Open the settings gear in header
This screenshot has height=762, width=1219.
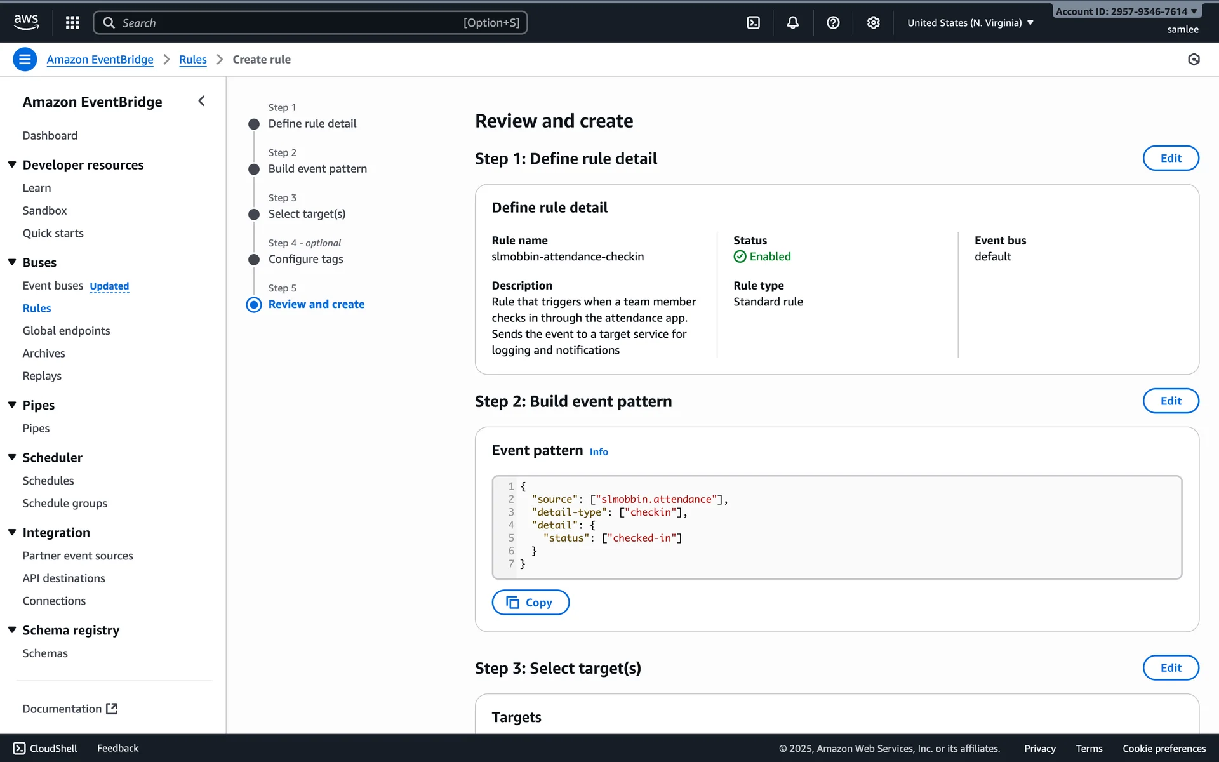pos(873,23)
